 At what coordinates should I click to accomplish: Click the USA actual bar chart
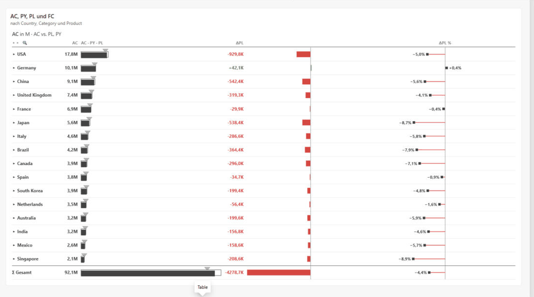coord(94,55)
